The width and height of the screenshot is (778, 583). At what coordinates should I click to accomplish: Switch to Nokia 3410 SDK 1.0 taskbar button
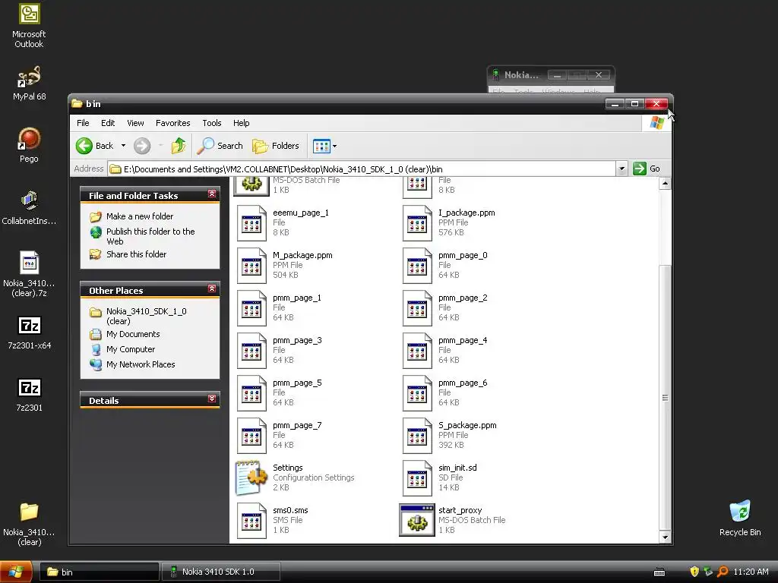pos(220,572)
